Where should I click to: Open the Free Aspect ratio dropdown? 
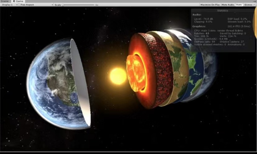[x=36, y=5]
